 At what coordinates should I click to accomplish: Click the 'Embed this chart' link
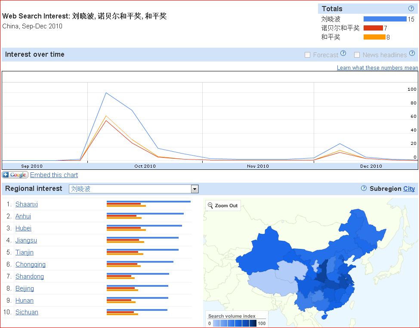[54, 175]
